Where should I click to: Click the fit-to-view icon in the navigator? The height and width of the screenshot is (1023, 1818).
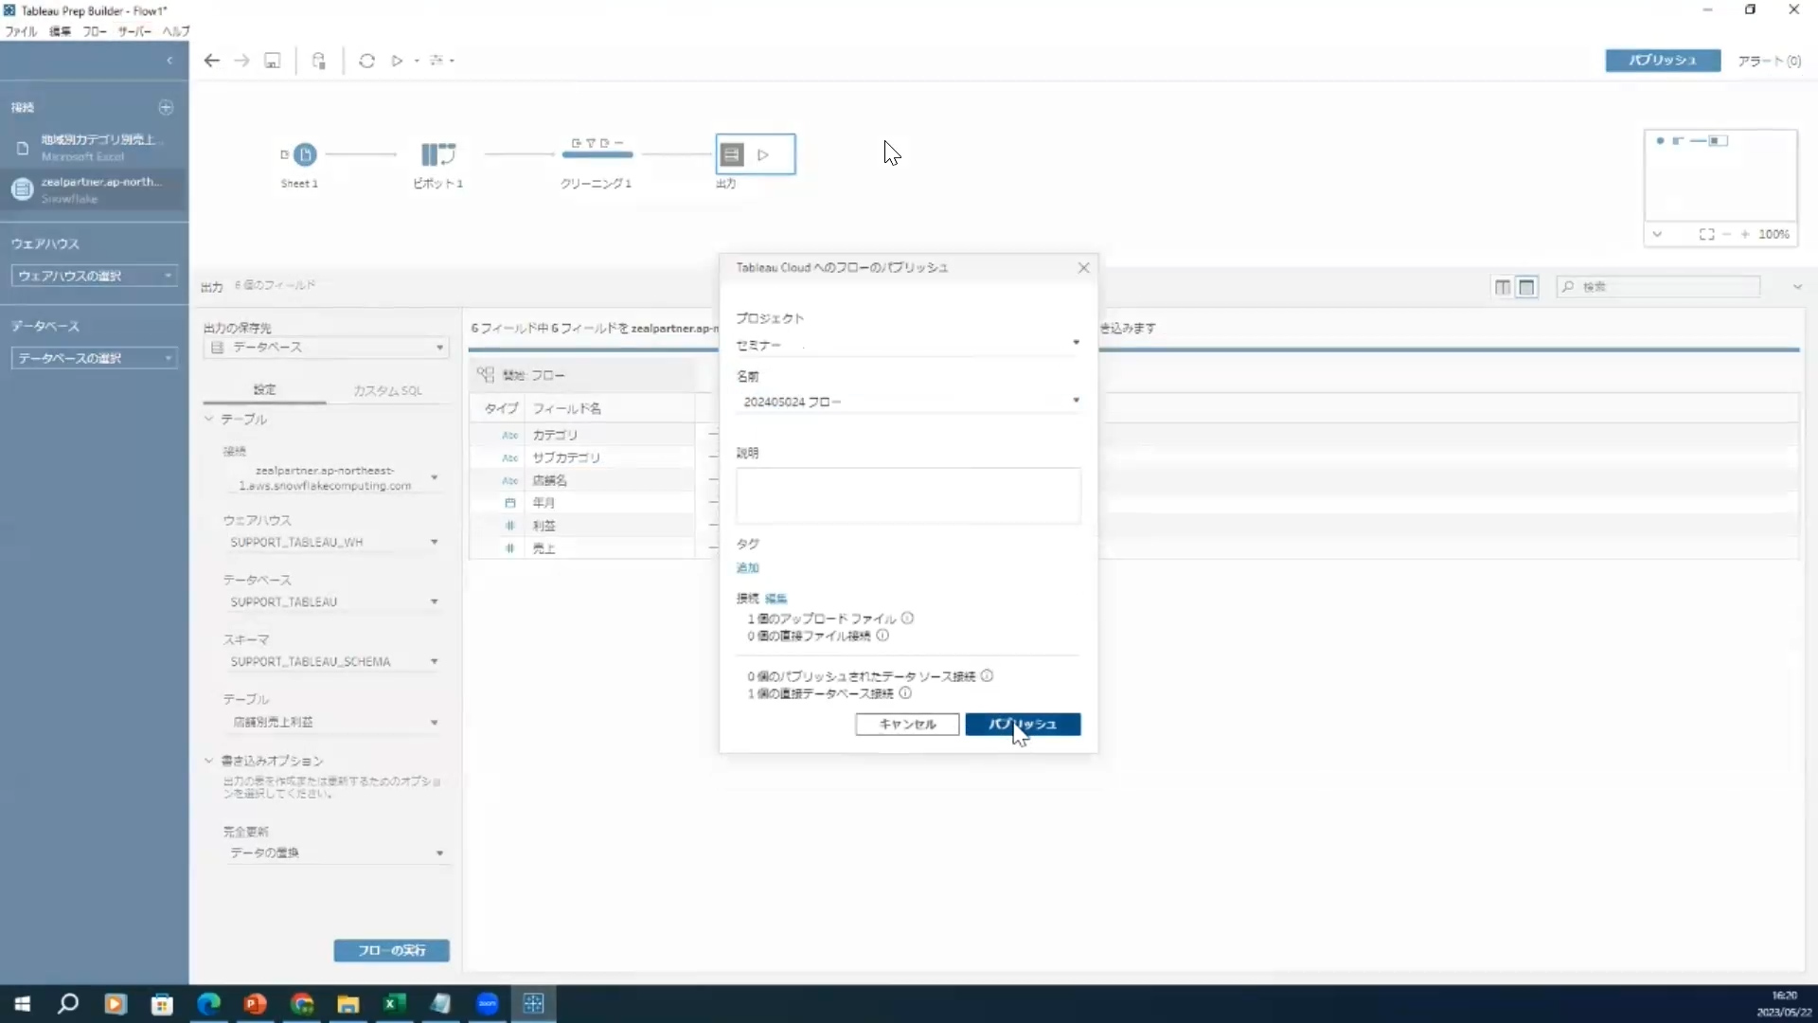coord(1706,234)
